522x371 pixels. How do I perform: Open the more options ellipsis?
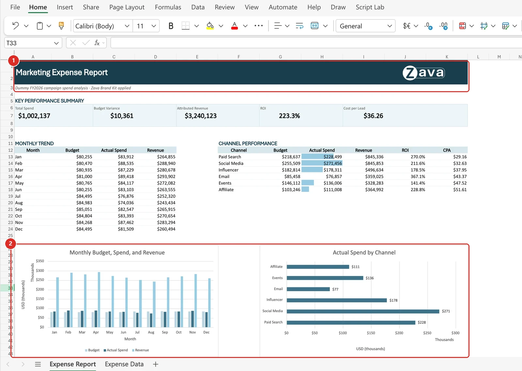pyautogui.click(x=259, y=26)
